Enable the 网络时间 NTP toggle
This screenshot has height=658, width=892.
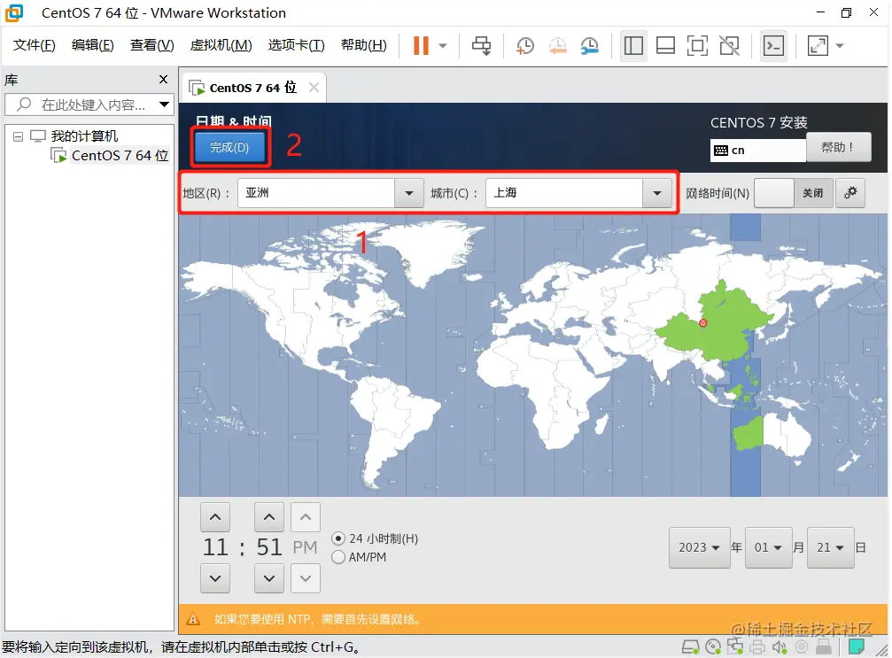pos(773,192)
